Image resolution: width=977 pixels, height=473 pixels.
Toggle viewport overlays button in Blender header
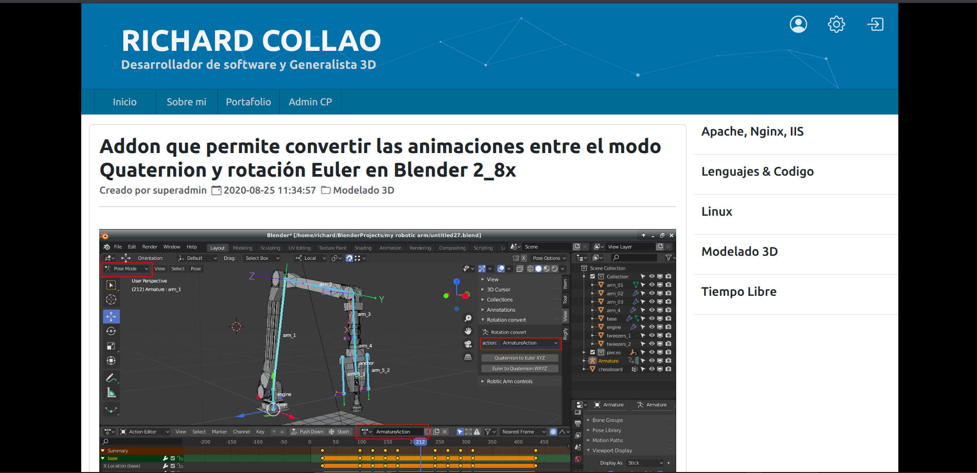coord(501,269)
